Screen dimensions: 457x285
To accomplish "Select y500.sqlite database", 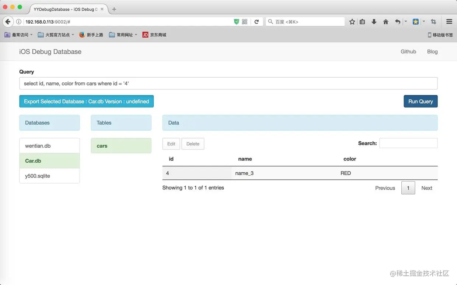I will 49,176.
